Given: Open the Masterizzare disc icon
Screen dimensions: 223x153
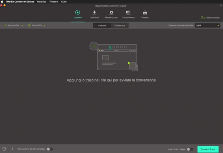Looking at the screenshot, I should point(111,13).
